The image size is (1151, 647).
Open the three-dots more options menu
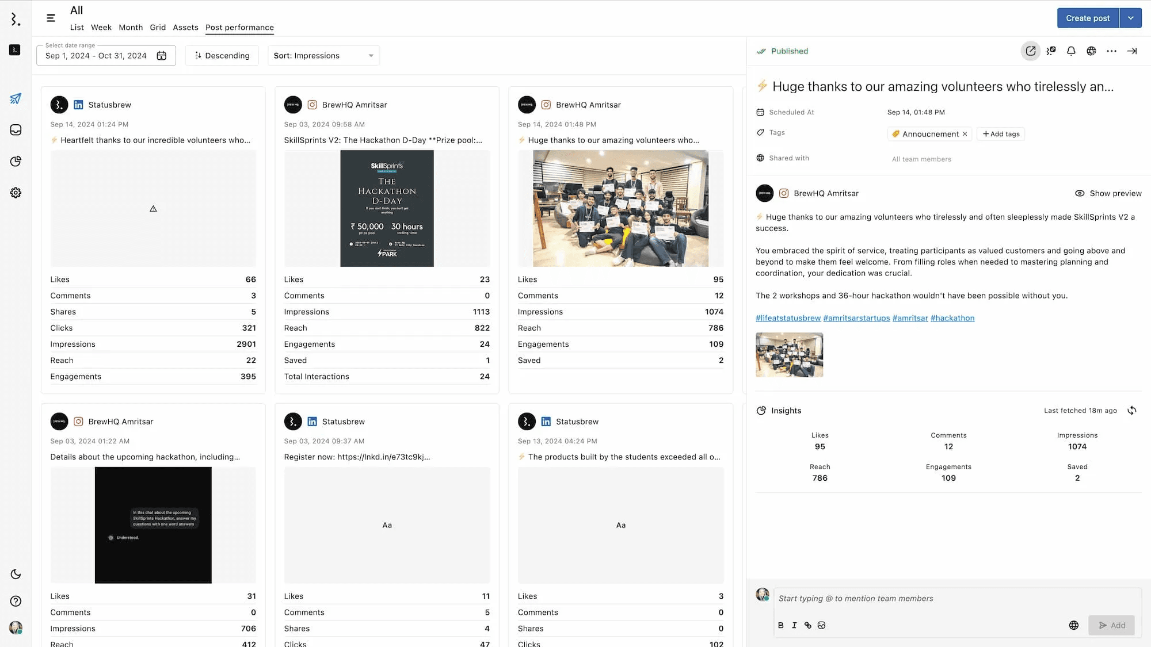click(x=1111, y=51)
